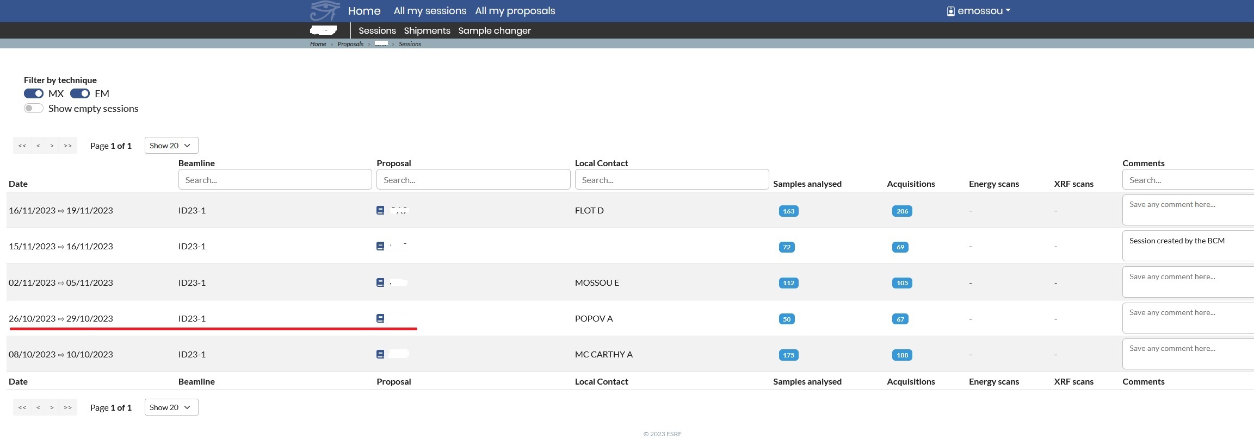Open the Shipments tab
Viewport: 1254px width, 440px height.
(427, 30)
